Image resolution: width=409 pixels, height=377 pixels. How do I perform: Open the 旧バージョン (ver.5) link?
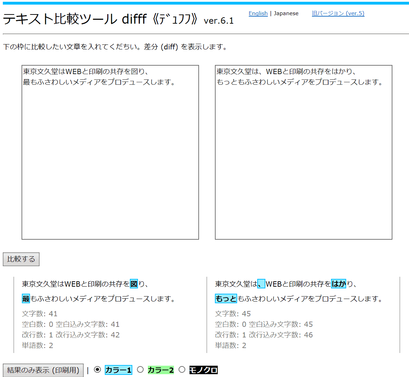tap(338, 13)
